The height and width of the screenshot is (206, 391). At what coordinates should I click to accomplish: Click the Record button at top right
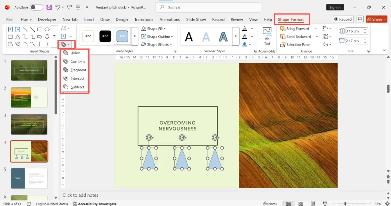pos(343,19)
